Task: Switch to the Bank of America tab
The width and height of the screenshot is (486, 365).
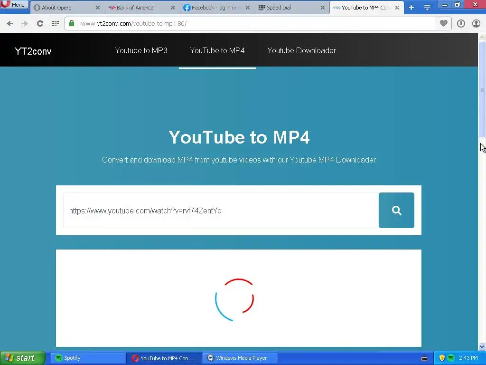Action: [x=142, y=8]
